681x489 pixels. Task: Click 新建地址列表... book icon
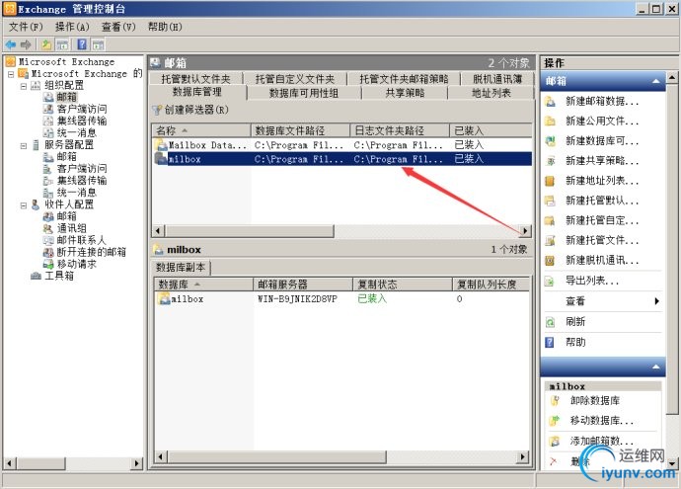coord(550,181)
